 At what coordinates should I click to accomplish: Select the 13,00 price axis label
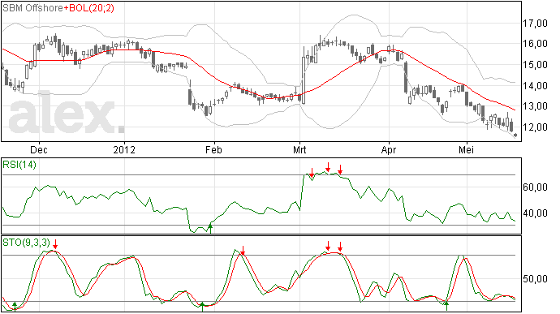(x=535, y=106)
